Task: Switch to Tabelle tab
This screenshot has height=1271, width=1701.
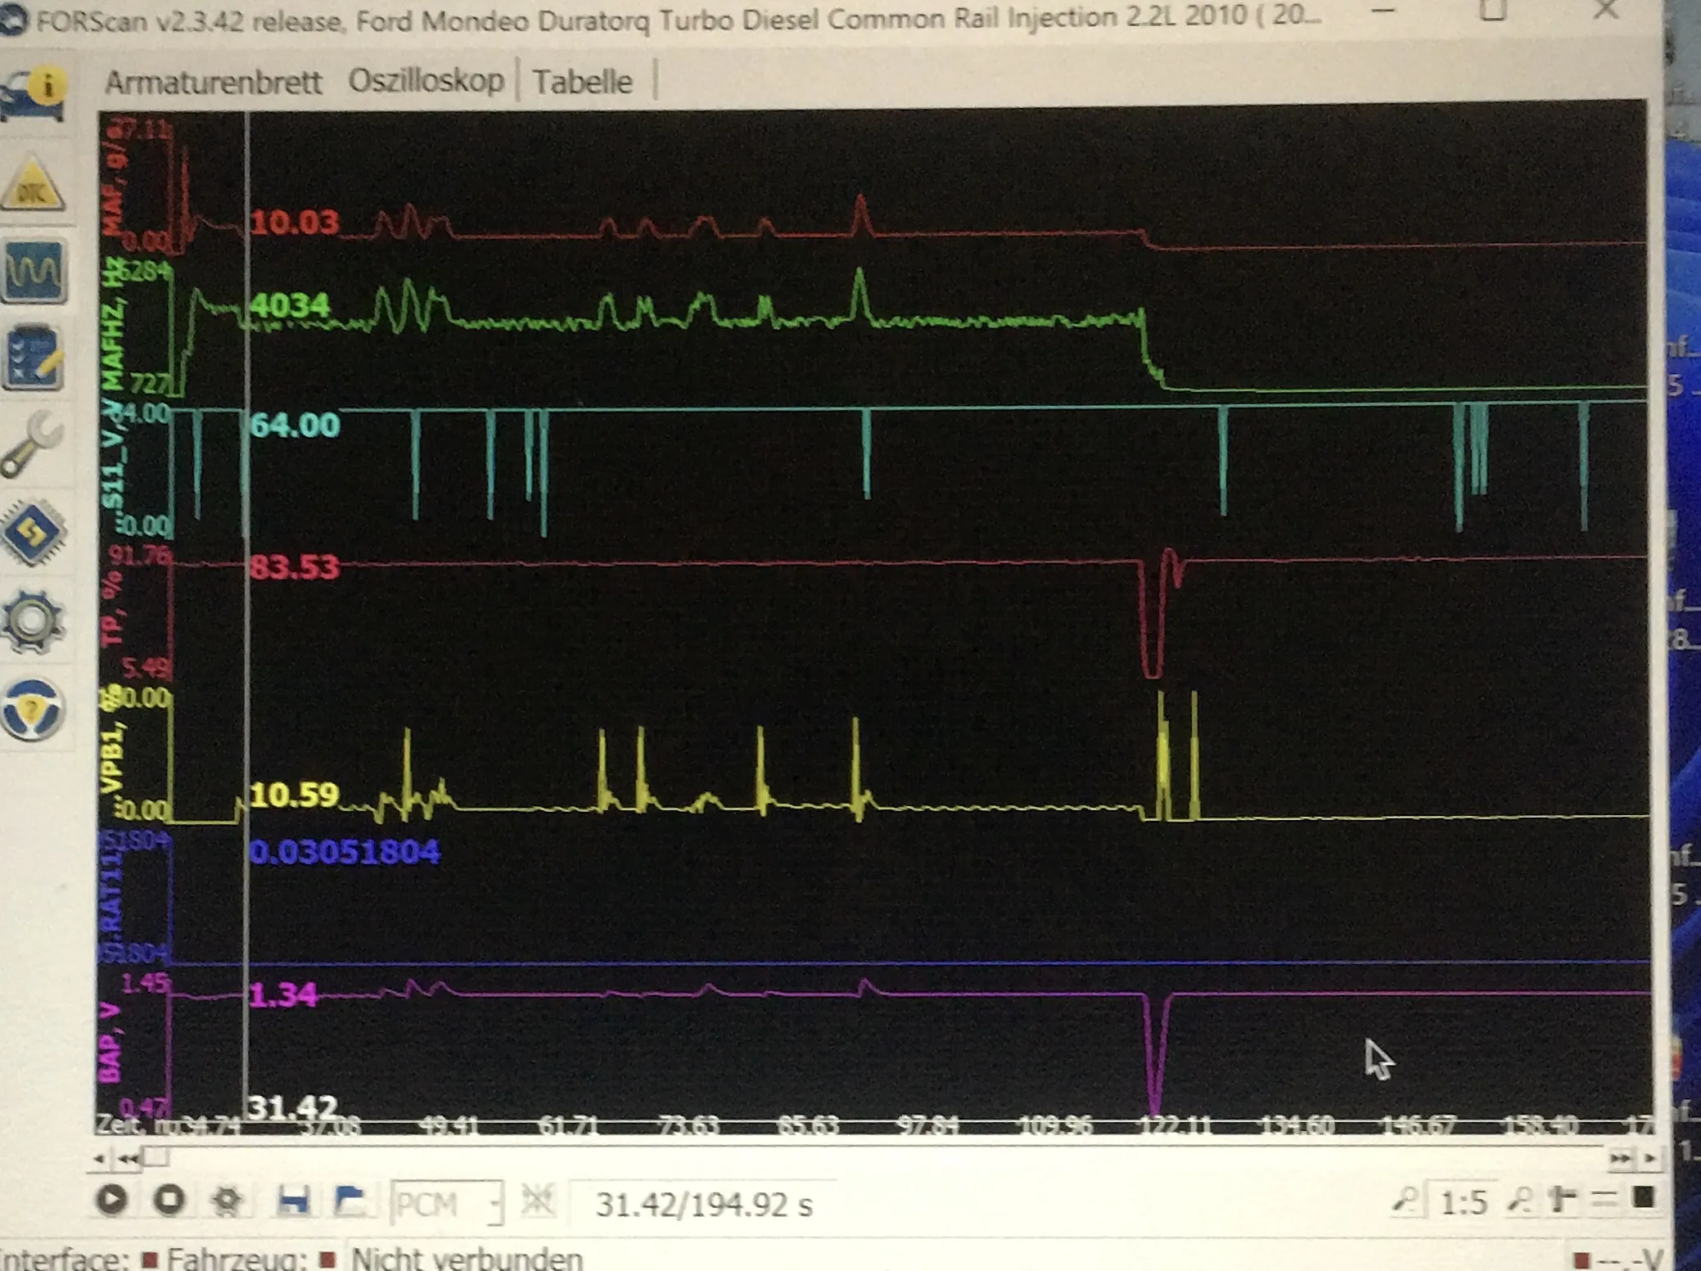Action: click(582, 82)
